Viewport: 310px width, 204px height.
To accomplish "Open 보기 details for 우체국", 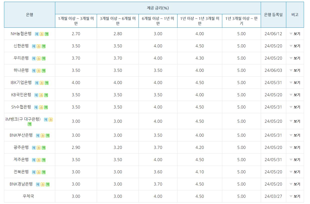I will 295,196.
